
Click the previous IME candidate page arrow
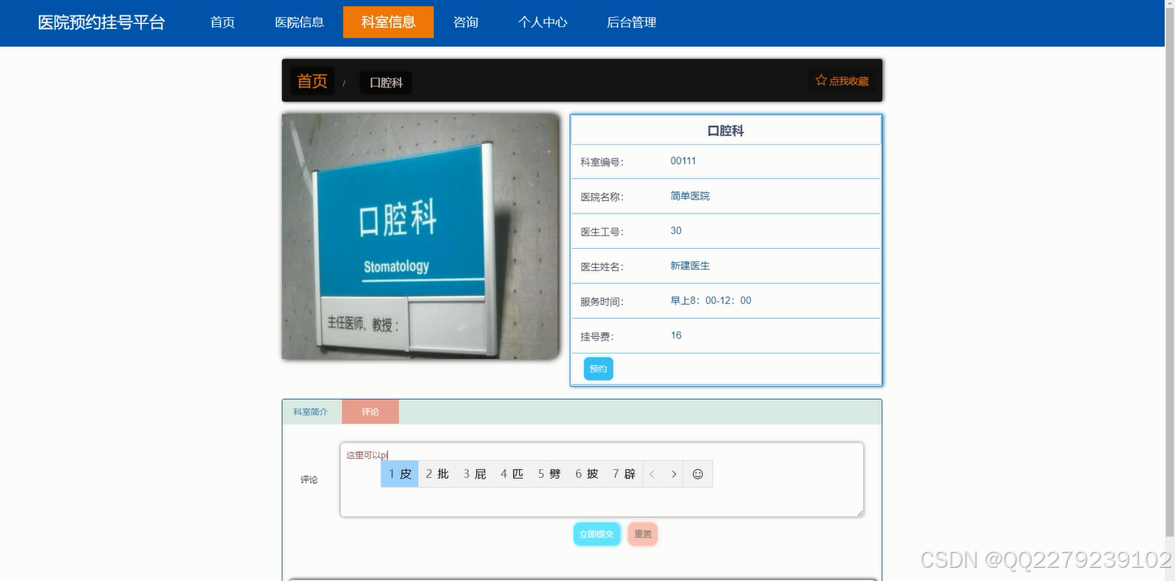click(652, 474)
